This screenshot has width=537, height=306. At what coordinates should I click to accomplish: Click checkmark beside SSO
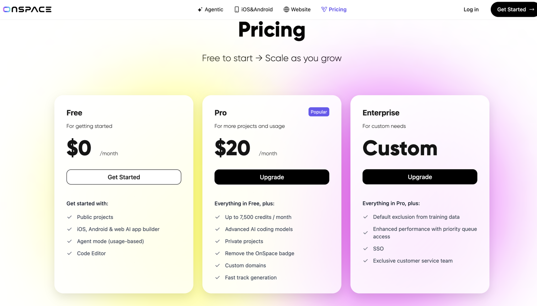(365, 249)
